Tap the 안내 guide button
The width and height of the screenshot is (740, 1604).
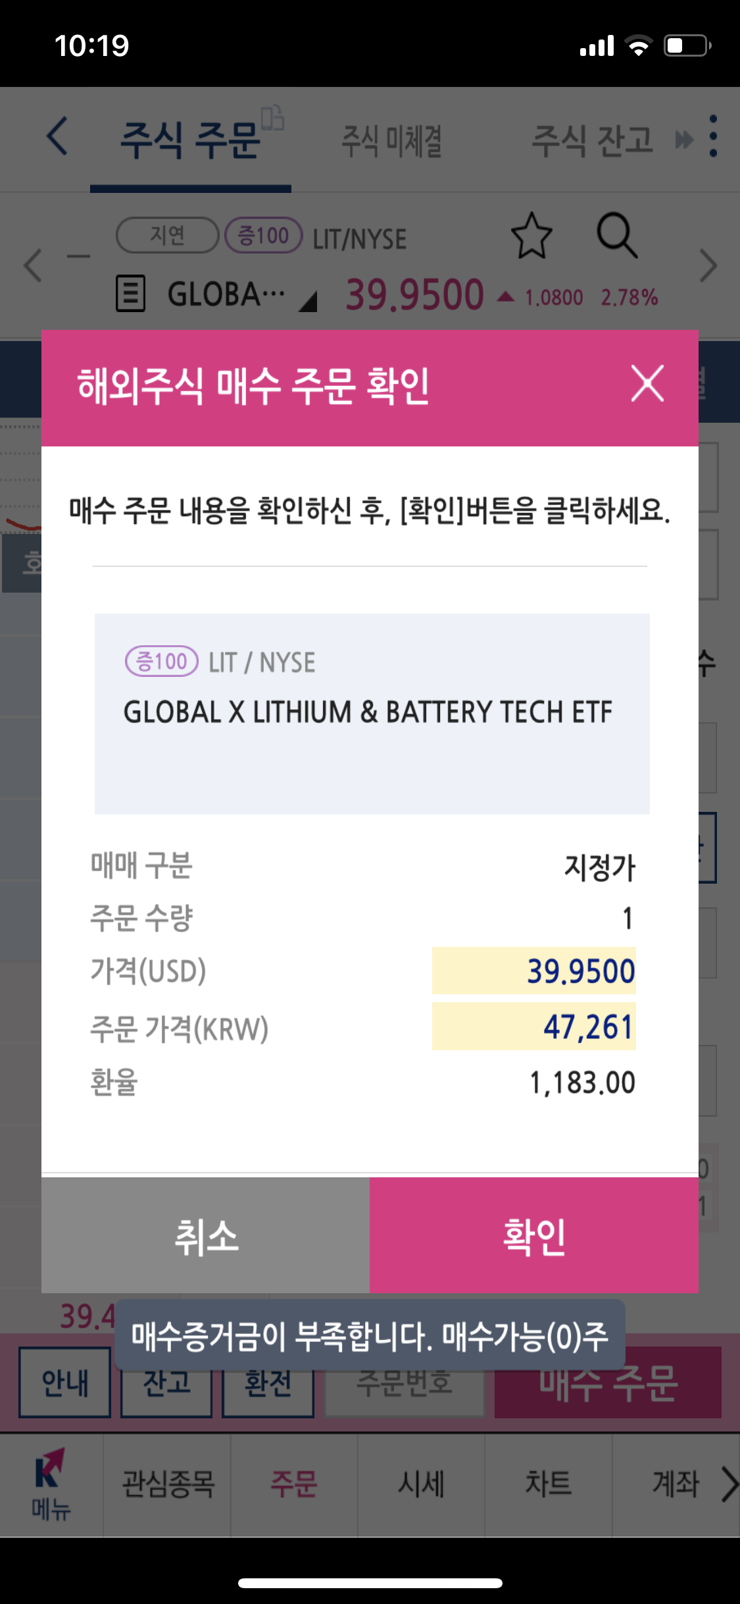[x=64, y=1383]
